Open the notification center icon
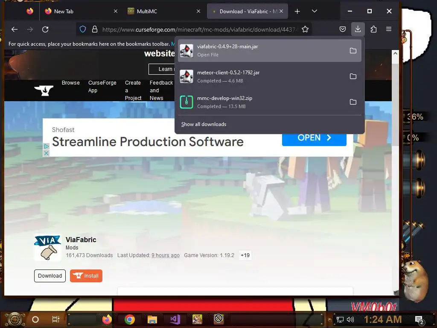437x328 pixels. tap(419, 320)
